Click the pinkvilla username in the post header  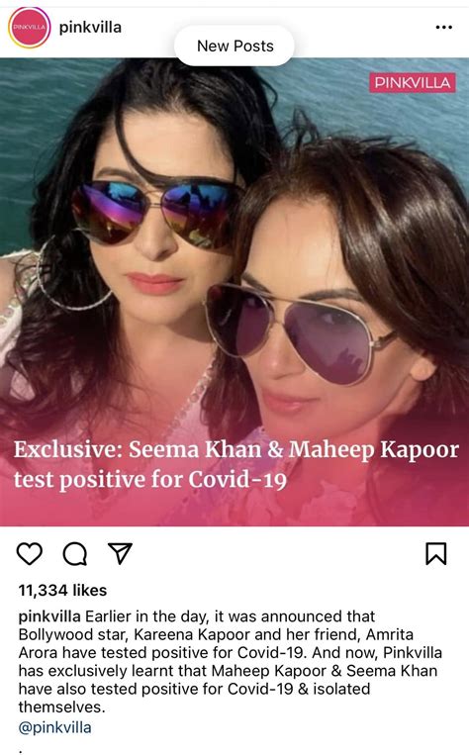point(90,28)
